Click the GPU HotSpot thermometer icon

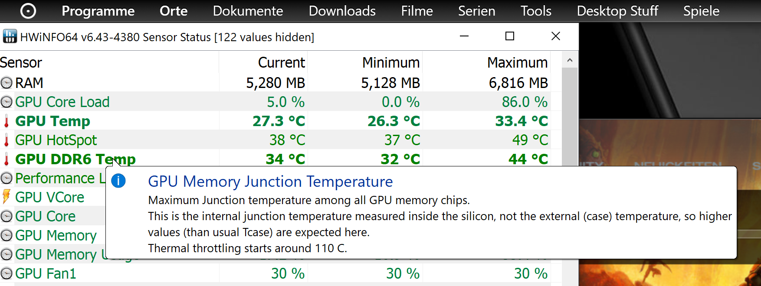(x=7, y=140)
